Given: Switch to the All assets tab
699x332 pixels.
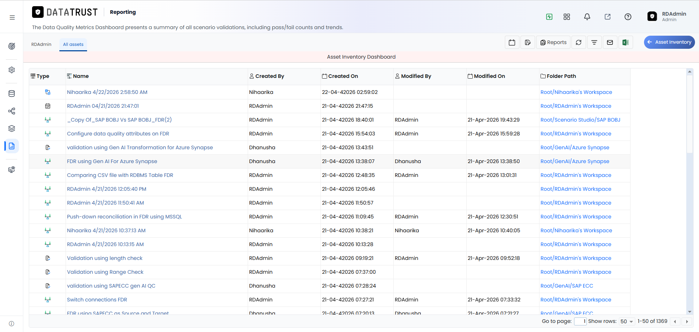Looking at the screenshot, I should (73, 44).
